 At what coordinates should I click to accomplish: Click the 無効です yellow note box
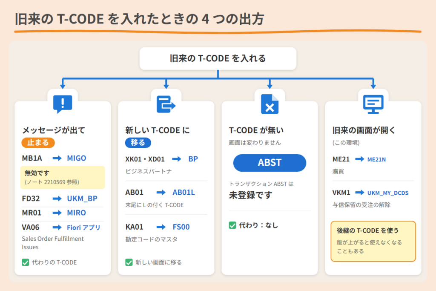click(x=63, y=178)
